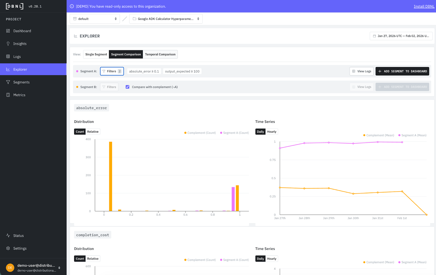Click the table icon in Segment A View Logs
This screenshot has width=436, height=275.
[354, 71]
